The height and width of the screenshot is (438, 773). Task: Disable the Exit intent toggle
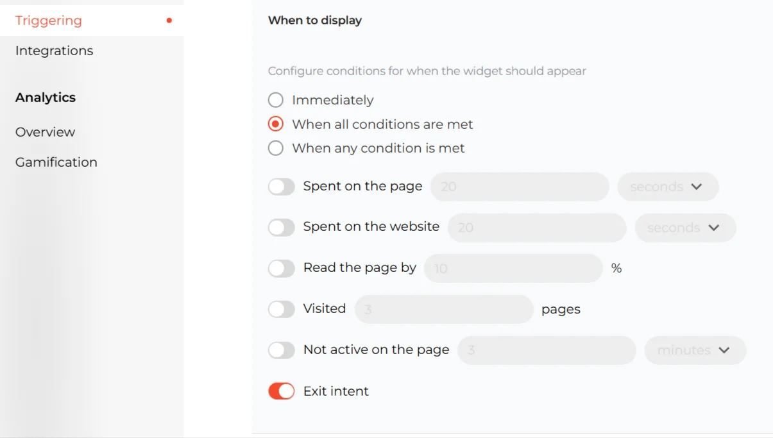point(281,391)
